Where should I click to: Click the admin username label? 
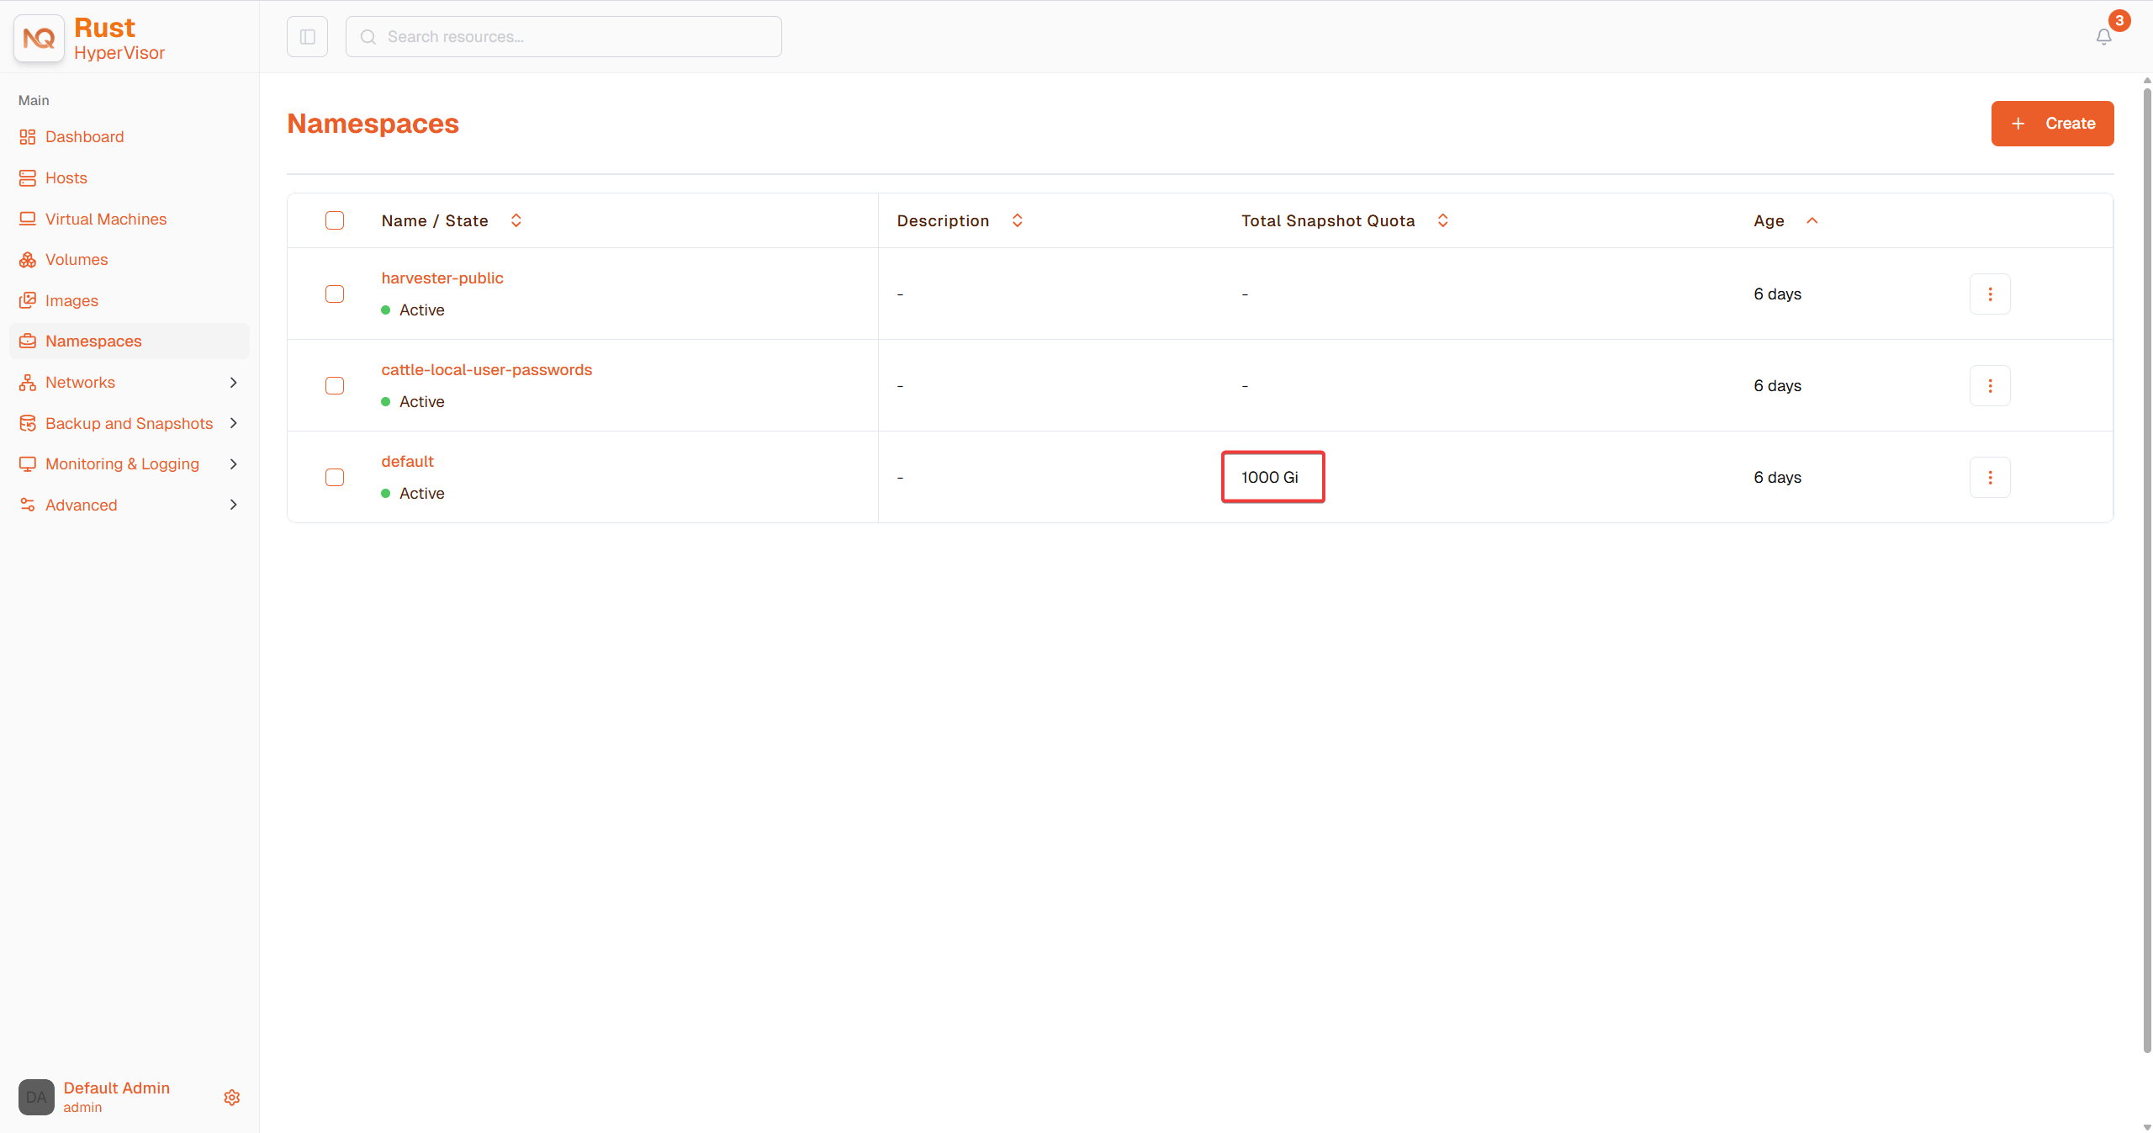[x=82, y=1108]
